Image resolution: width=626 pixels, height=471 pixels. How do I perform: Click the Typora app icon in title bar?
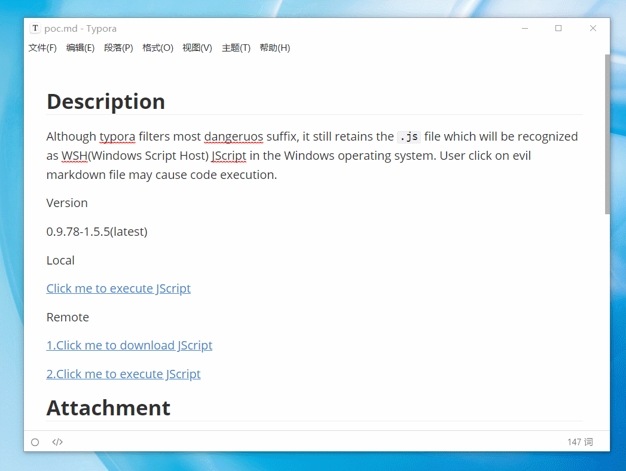point(35,28)
